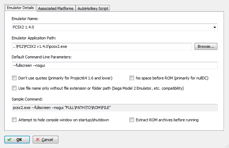Click the Emulator Name label
Viewport: 229px width, 148px height.
pyautogui.click(x=25, y=19)
